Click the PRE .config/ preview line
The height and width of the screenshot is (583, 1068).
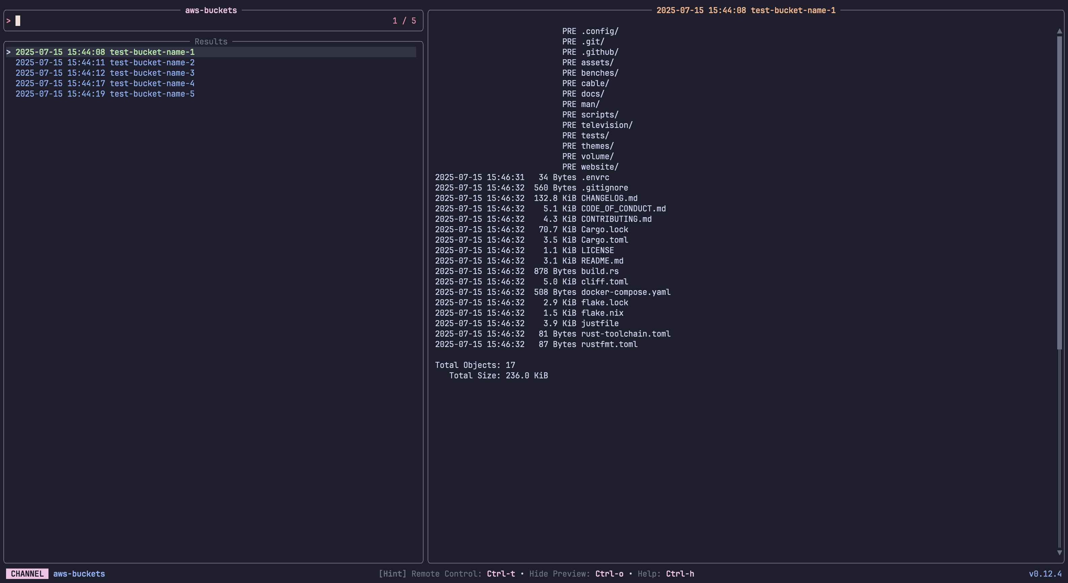tap(590, 31)
